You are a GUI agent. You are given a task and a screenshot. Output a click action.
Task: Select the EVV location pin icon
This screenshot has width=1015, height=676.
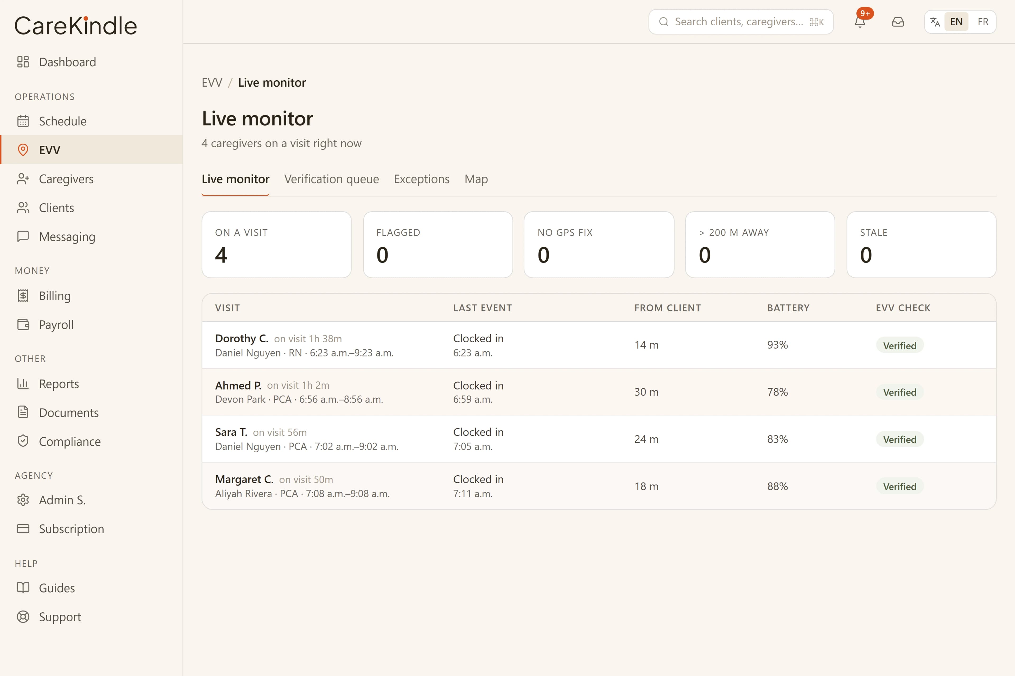coord(23,150)
